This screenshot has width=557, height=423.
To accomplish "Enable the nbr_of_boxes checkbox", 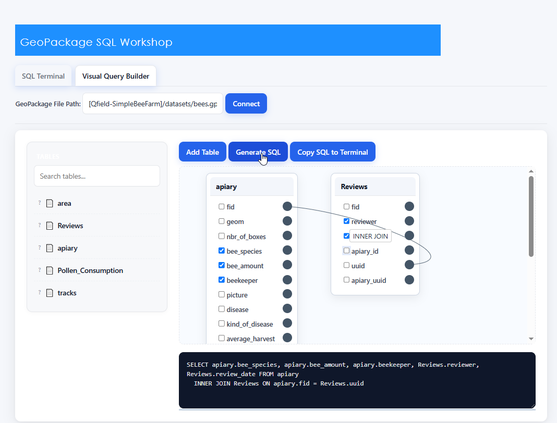I will tap(222, 236).
